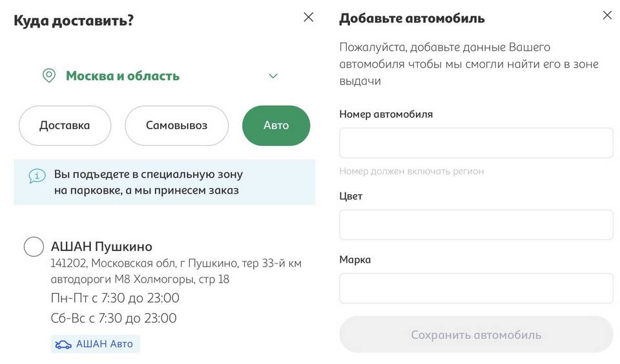The width and height of the screenshot is (620, 364).
Task: Click the АШАН Пушкино store name
Action: [101, 247]
